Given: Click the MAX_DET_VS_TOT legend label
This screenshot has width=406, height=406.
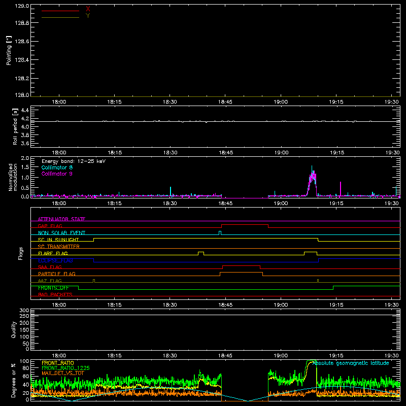Looking at the screenshot, I should (x=63, y=373).
